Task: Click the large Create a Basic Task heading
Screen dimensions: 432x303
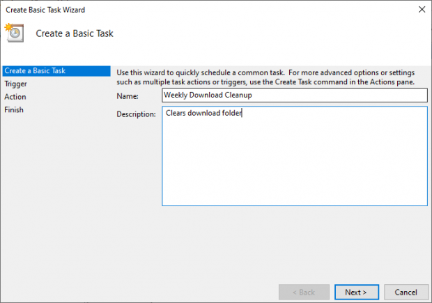Action: [75, 33]
